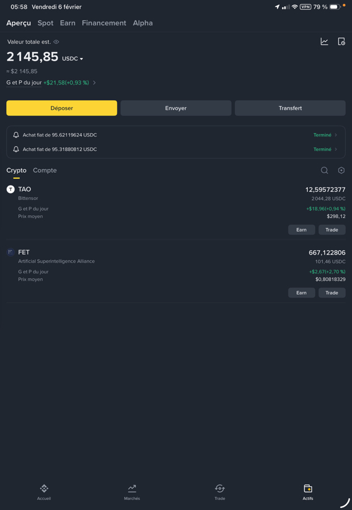Screen dimensions: 352x510
Task: Tap Artificial Superintelligence Alliance label
Action: 56,261
